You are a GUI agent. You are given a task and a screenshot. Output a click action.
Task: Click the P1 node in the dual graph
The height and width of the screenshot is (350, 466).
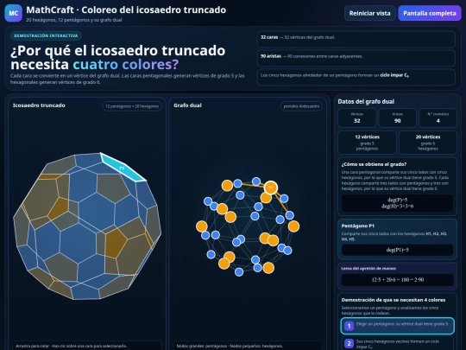pos(270,188)
